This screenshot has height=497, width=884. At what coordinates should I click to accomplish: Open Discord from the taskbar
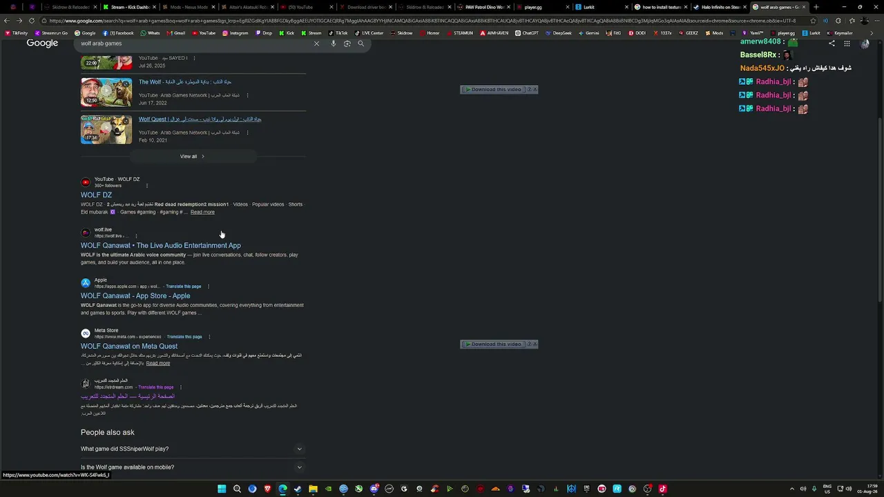374,489
